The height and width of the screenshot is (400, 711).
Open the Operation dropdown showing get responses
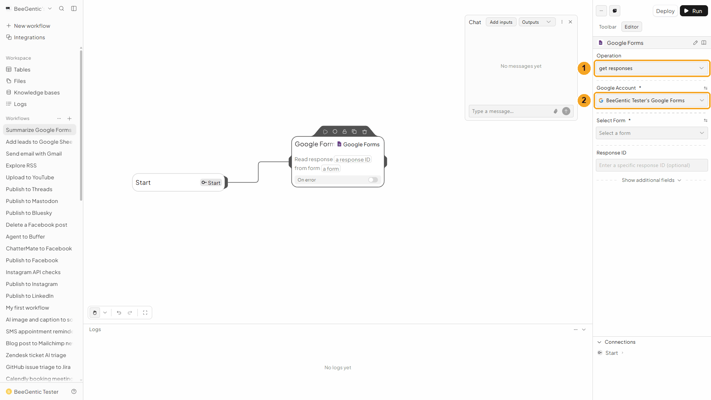pyautogui.click(x=652, y=68)
